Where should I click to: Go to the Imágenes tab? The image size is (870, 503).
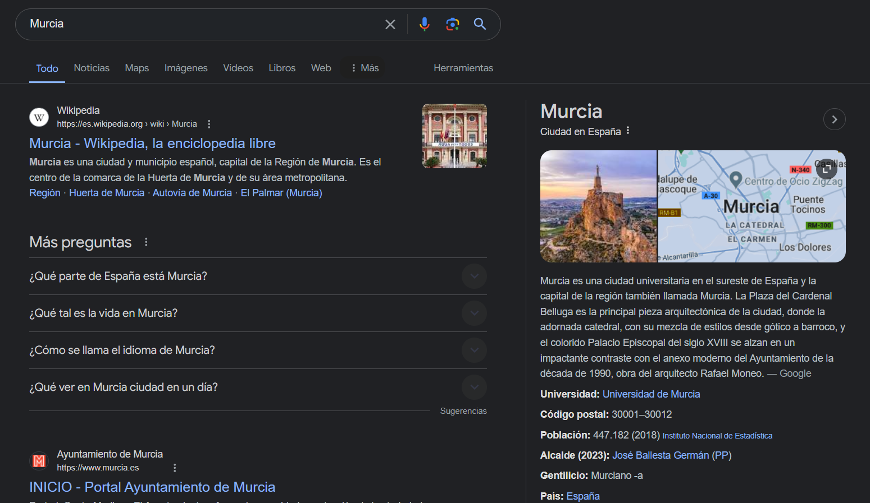[x=186, y=68]
